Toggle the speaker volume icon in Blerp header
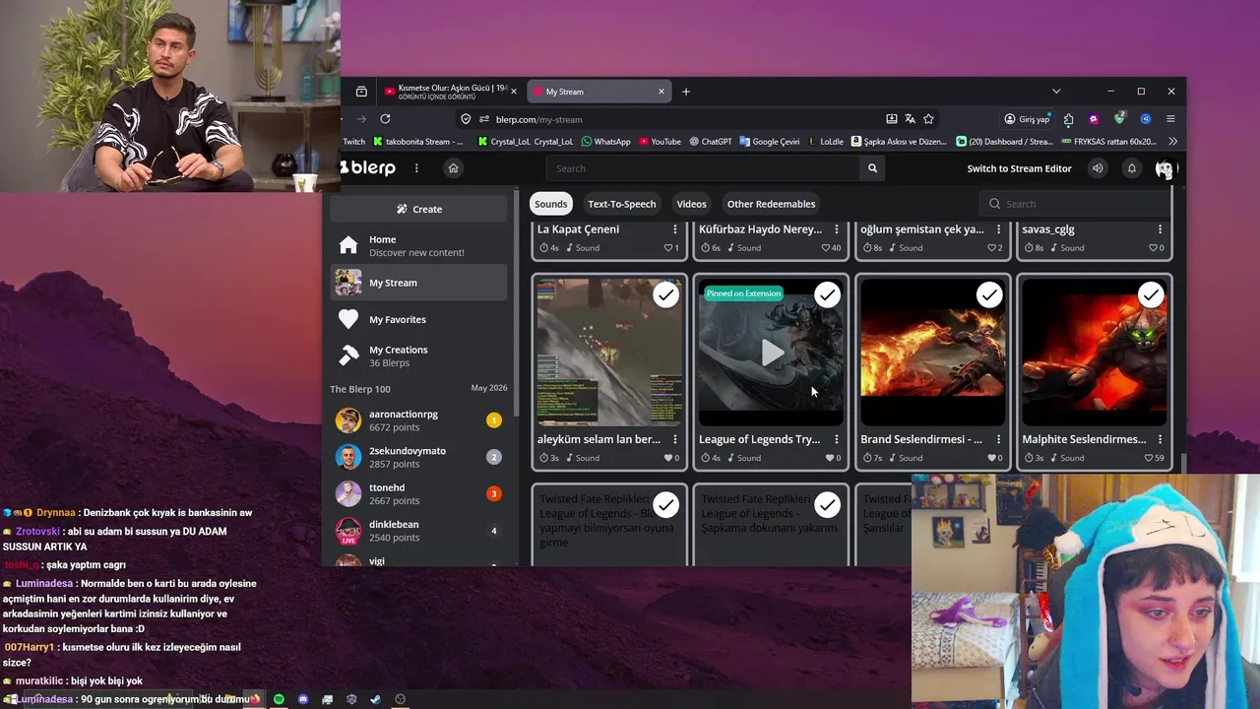This screenshot has width=1260, height=709. [x=1098, y=168]
